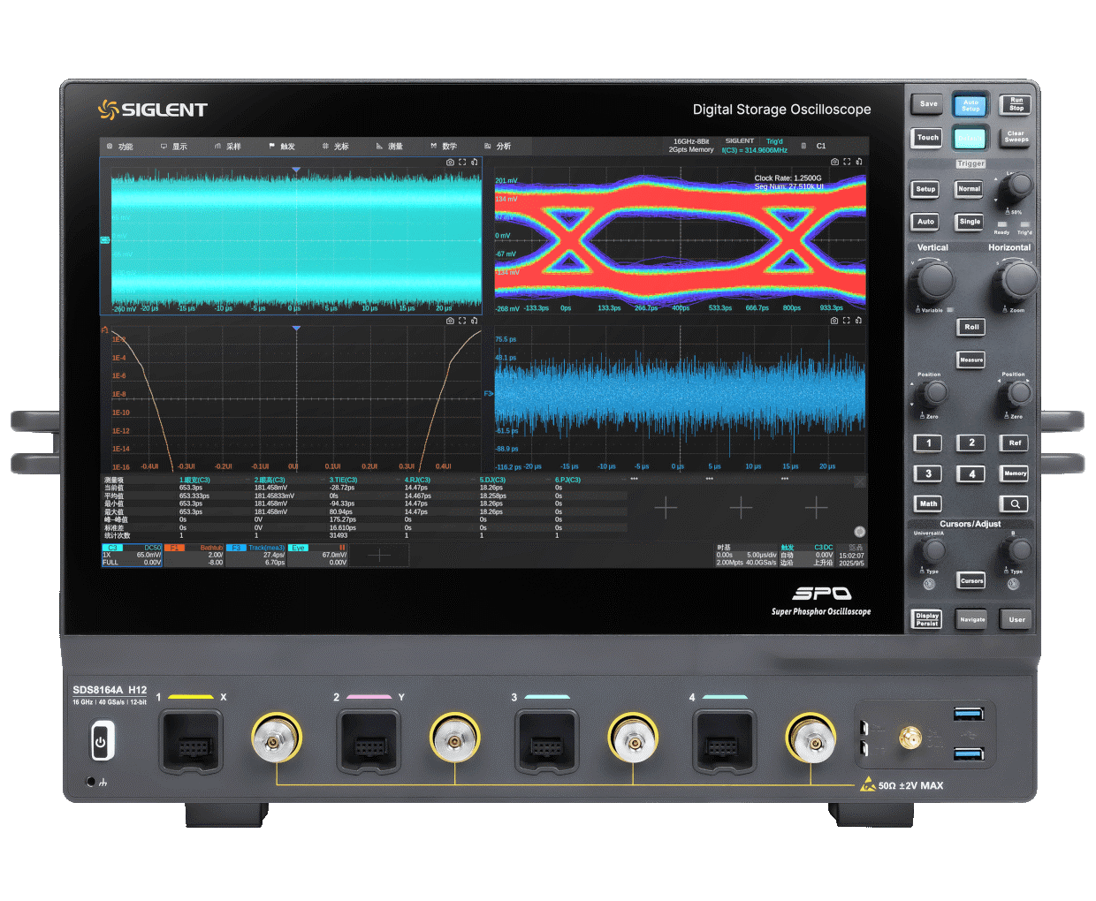Image resolution: width=1096 pixels, height=901 pixels.
Task: Toggle channel 2 button
Action: 971,443
